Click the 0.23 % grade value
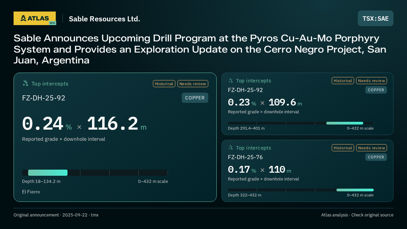This screenshot has height=229, width=407. tap(242, 102)
